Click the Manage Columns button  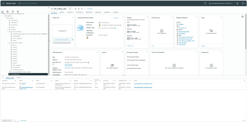tap(7, 120)
